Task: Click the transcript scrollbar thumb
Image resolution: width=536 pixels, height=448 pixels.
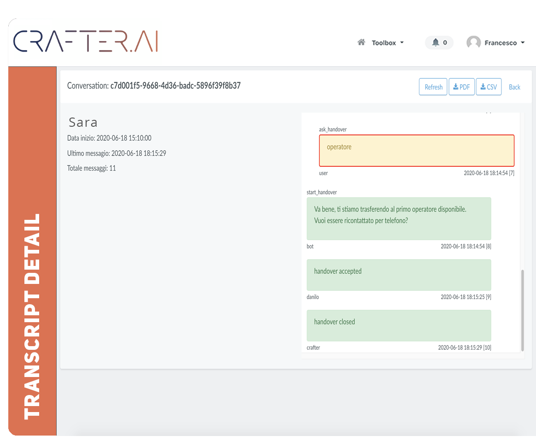Action: [x=522, y=310]
